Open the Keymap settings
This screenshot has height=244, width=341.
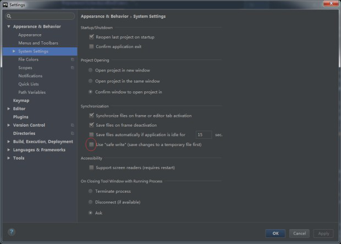[21, 100]
